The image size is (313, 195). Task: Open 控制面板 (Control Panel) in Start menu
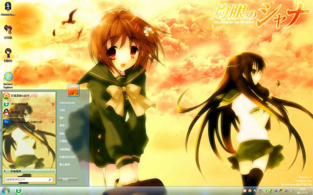coord(65,149)
